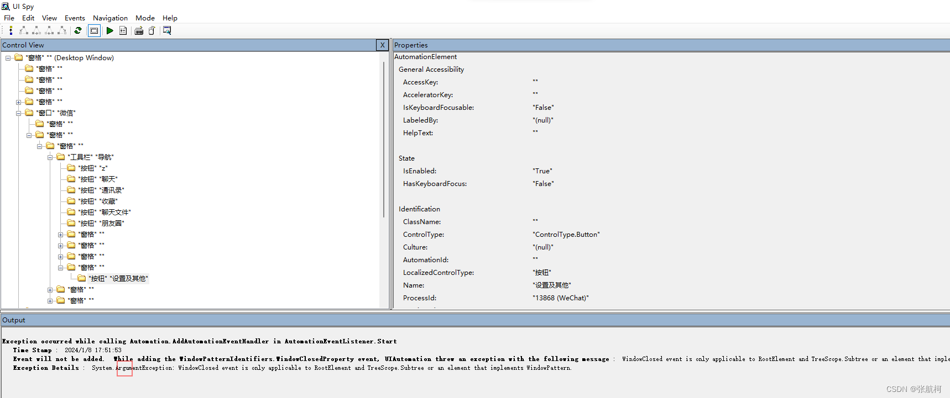Click the Output panel header
Image resolution: width=950 pixels, height=398 pixels.
tap(475, 320)
